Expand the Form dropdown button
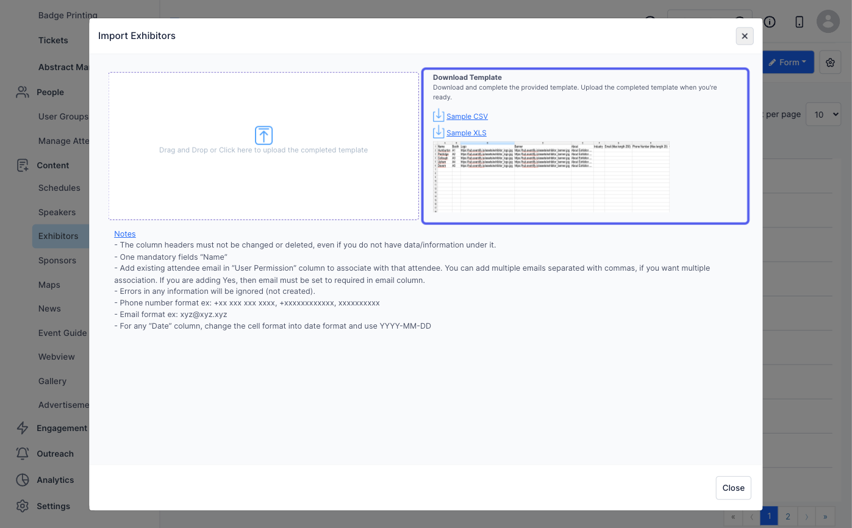The height and width of the screenshot is (528, 852). pos(788,62)
